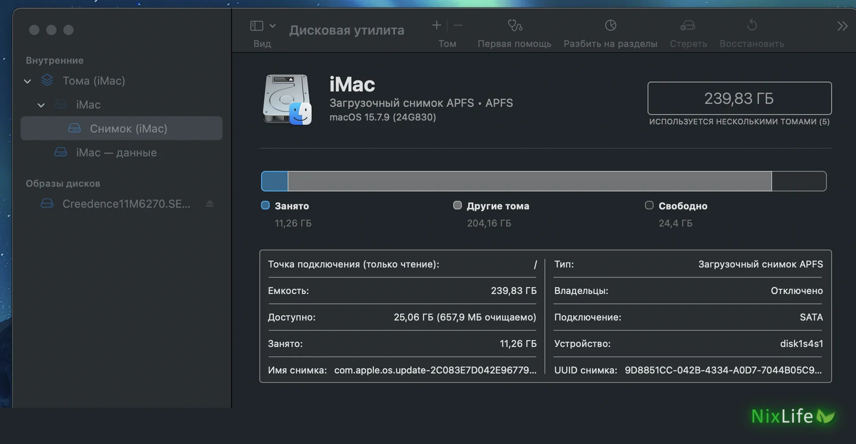Click the gray Другие тома legend swatch
This screenshot has width=856, height=444.
click(x=457, y=205)
